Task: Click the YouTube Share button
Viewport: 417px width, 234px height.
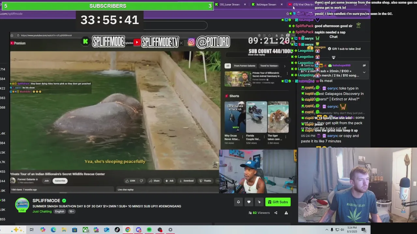Action: [154, 181]
